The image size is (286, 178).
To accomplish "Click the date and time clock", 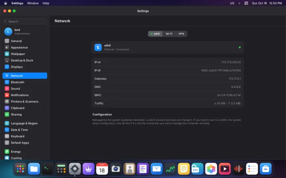I will 267,3.
